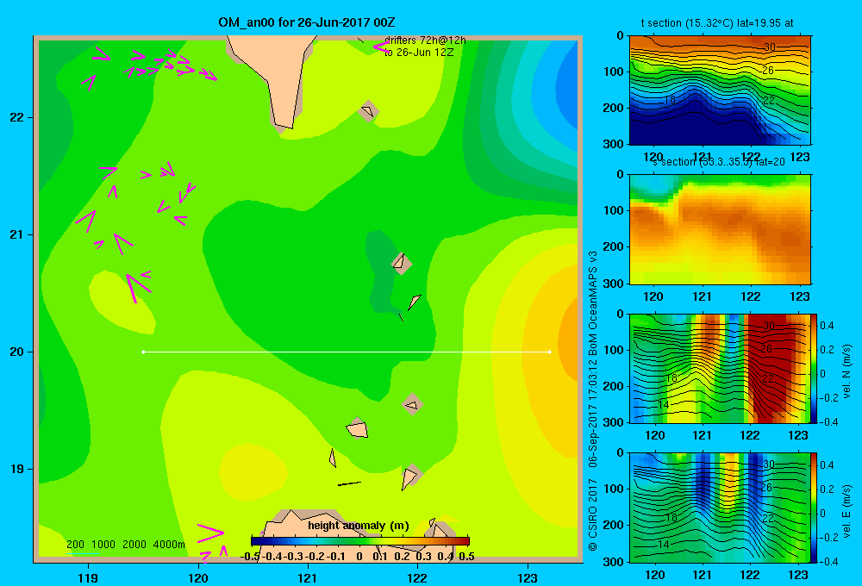Click contour label '26' in vel. E plot
Viewport: 862px width, 586px height.
pos(766,488)
